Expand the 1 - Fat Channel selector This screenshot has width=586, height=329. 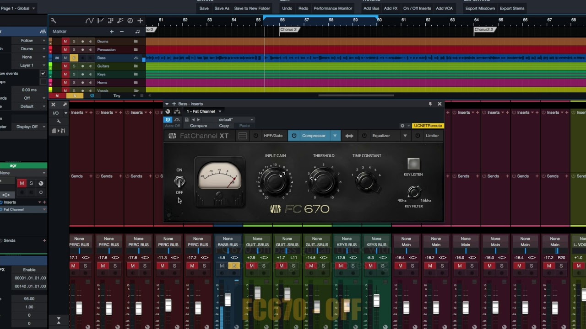pyautogui.click(x=204, y=111)
